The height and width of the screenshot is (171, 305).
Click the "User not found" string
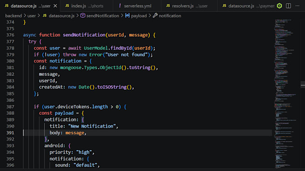point(126,54)
